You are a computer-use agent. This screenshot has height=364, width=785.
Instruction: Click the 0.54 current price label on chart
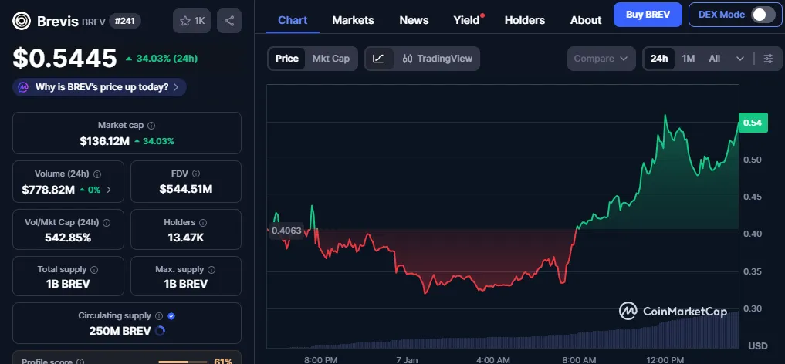point(753,123)
